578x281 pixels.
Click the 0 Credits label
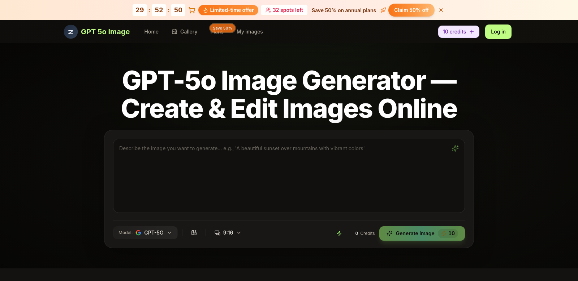(x=365, y=233)
